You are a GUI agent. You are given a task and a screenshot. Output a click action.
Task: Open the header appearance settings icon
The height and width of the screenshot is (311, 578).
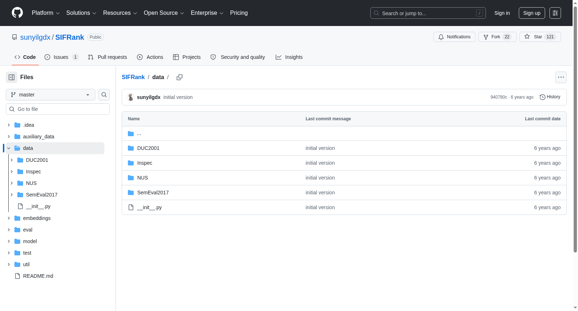[x=555, y=13]
